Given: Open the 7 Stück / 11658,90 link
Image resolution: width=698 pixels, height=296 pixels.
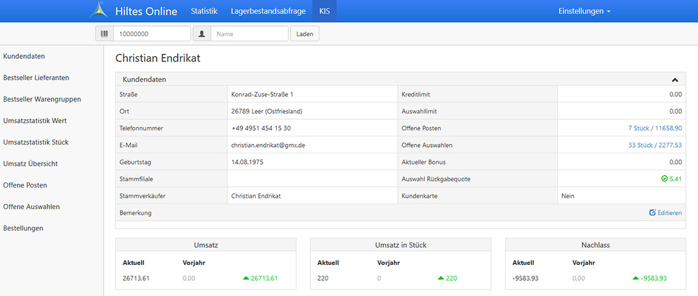Looking at the screenshot, I should coord(655,128).
